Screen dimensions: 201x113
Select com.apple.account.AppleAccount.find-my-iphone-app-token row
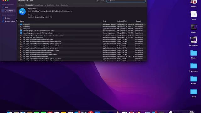coord(82,44)
